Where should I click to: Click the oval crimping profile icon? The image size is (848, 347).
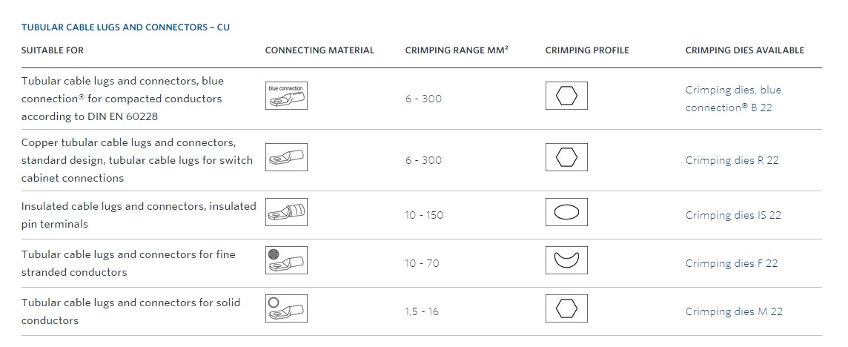566,212
